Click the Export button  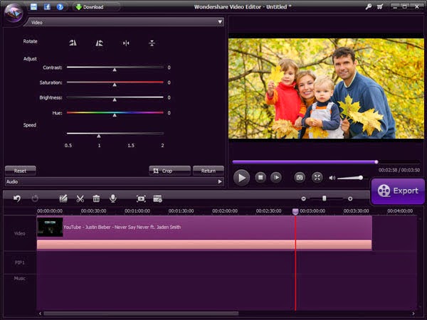(x=398, y=191)
